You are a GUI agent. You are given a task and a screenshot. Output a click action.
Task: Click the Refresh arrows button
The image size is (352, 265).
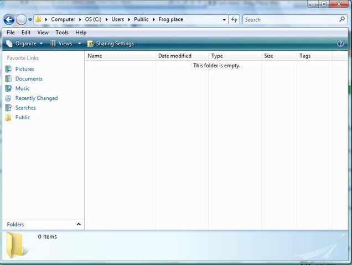tap(234, 20)
